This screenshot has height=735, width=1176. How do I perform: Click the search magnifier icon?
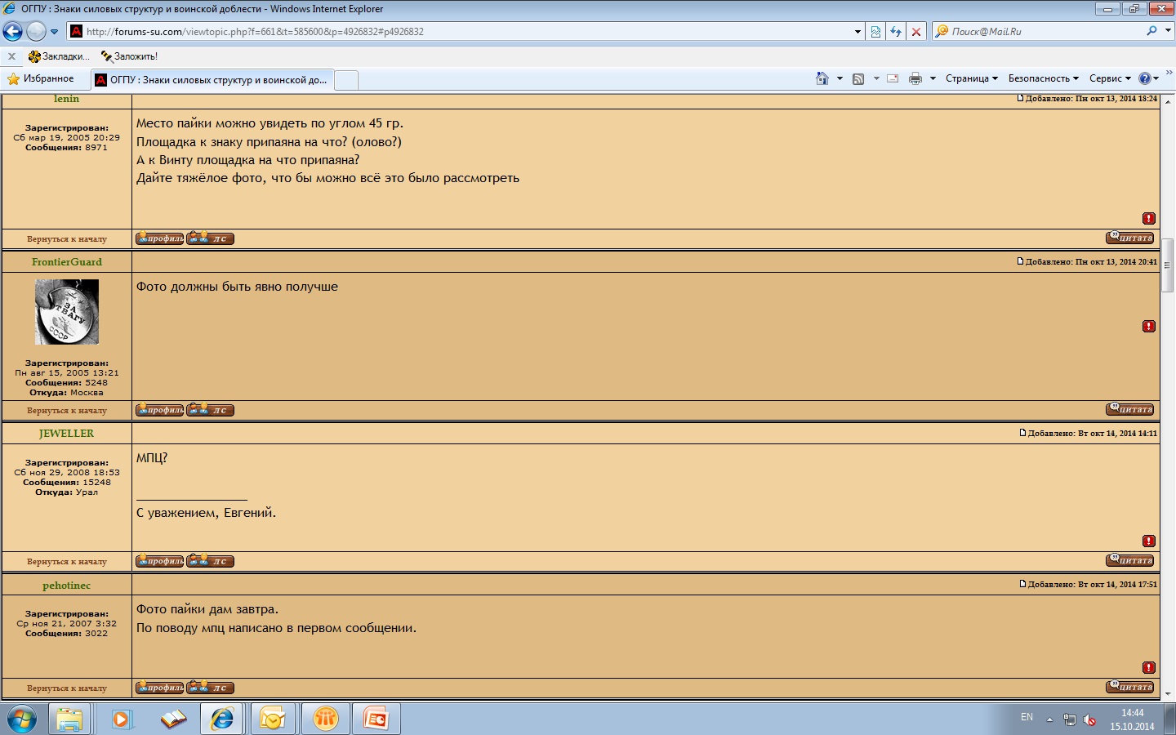[1151, 31]
